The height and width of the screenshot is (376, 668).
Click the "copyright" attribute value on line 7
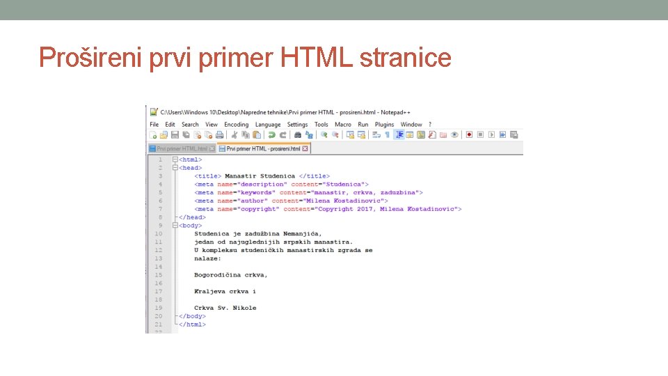point(258,209)
